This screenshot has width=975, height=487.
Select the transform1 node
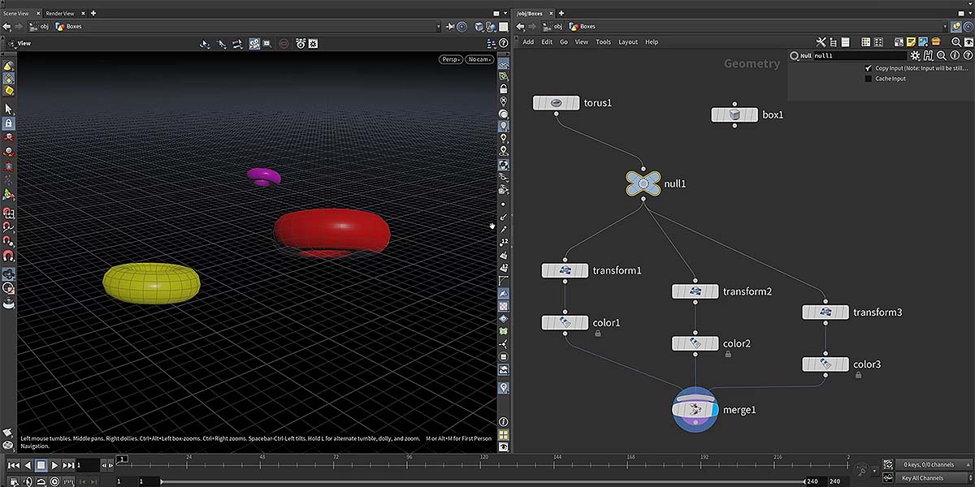point(565,270)
